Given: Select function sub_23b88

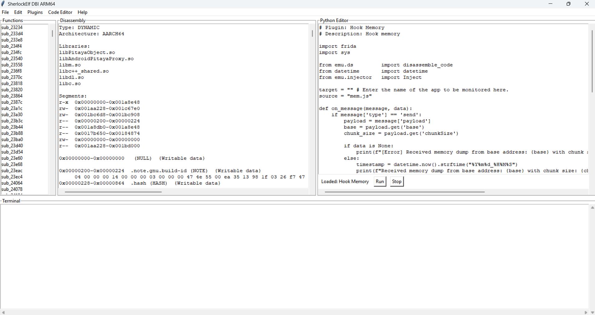Looking at the screenshot, I should point(12,133).
